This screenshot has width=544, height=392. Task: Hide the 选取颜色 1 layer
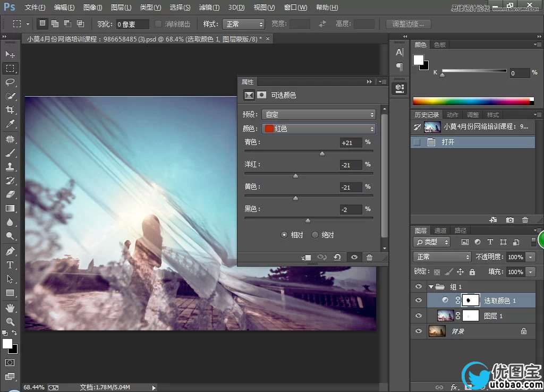point(419,301)
